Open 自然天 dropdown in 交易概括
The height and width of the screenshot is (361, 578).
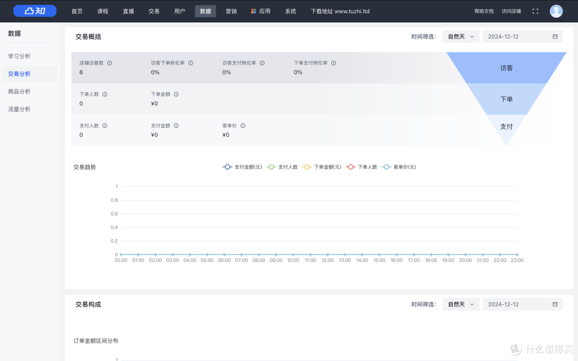coord(461,36)
